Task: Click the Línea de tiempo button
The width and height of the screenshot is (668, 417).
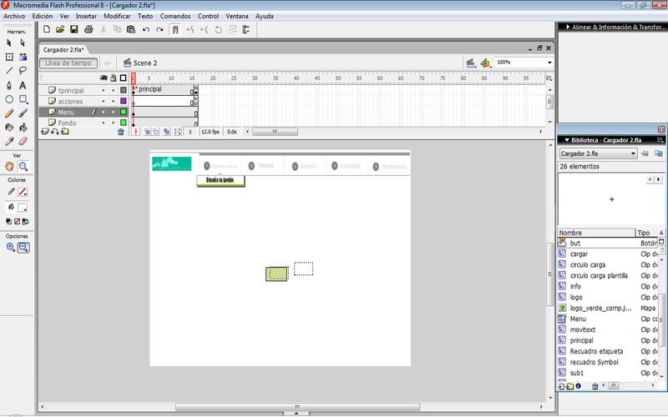Action: point(68,63)
